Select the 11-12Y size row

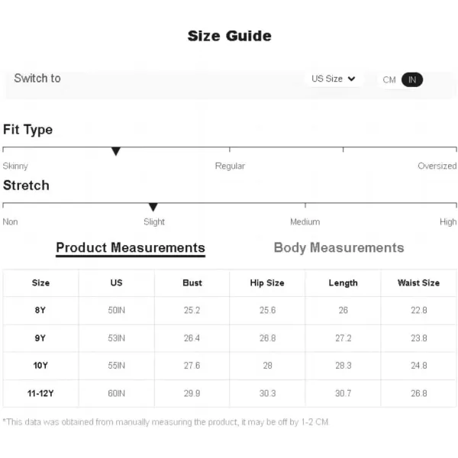click(229, 393)
